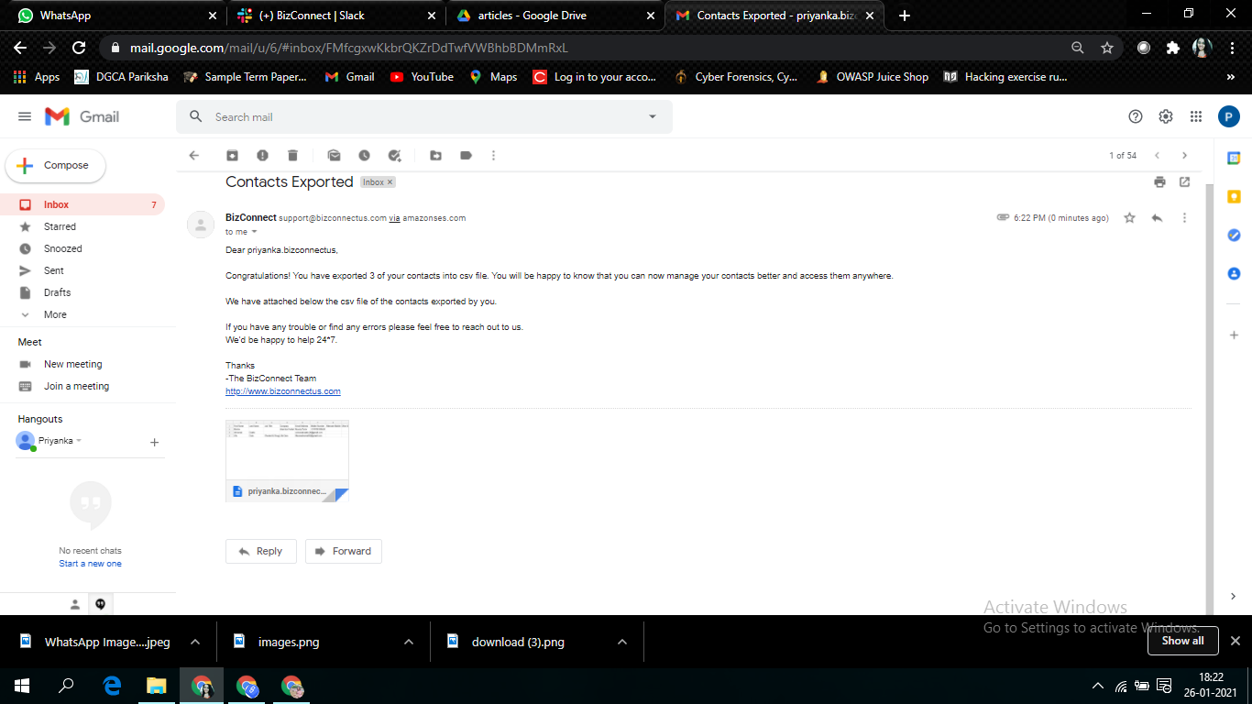This screenshot has height=704, width=1252.
Task: Open Calendar side panel icon
Action: [1234, 158]
